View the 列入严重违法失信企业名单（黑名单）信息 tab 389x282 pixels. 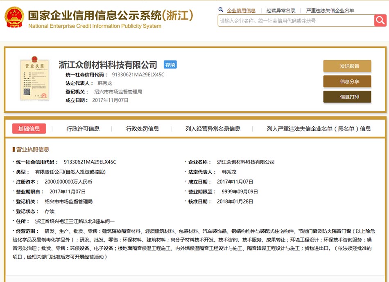[318, 128]
